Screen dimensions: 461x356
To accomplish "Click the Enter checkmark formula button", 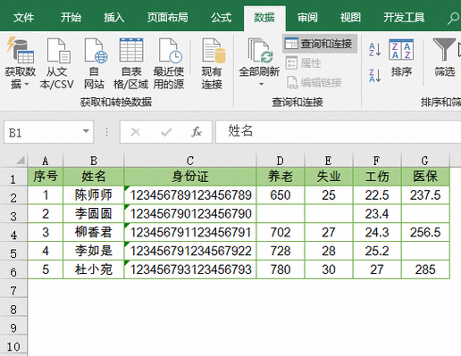I will (x=166, y=132).
